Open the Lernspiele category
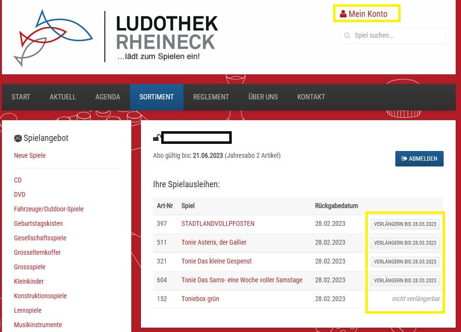 pyautogui.click(x=28, y=310)
